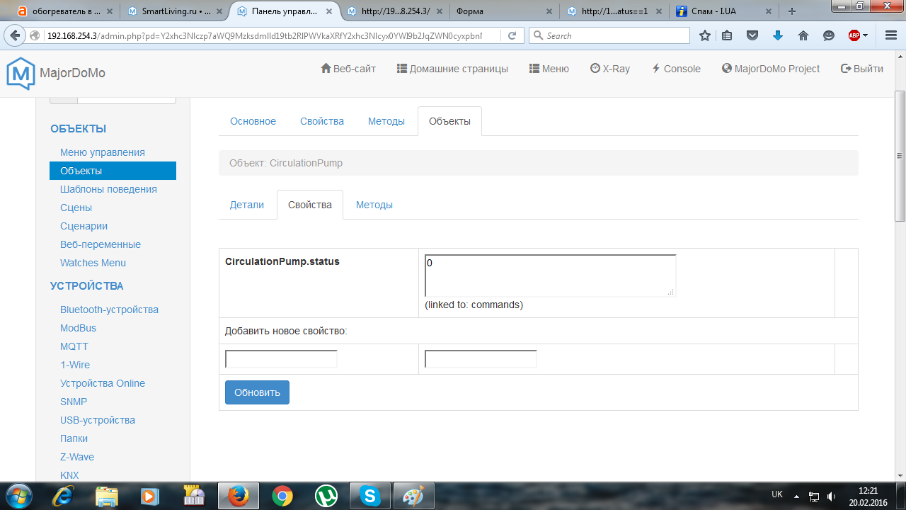The width and height of the screenshot is (906, 510).
Task: Switch to the SmartLiving.ru browser tab
Action: pos(174,11)
